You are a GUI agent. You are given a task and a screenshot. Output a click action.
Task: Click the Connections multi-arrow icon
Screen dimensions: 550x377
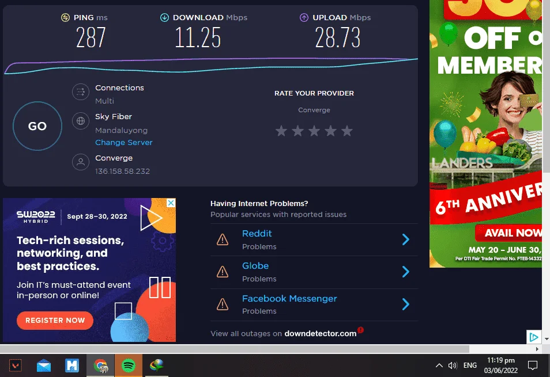point(81,92)
